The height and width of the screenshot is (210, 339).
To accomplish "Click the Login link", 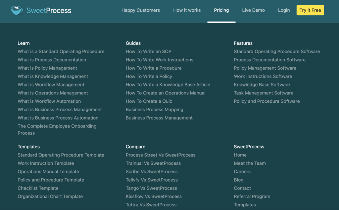I will tap(284, 10).
